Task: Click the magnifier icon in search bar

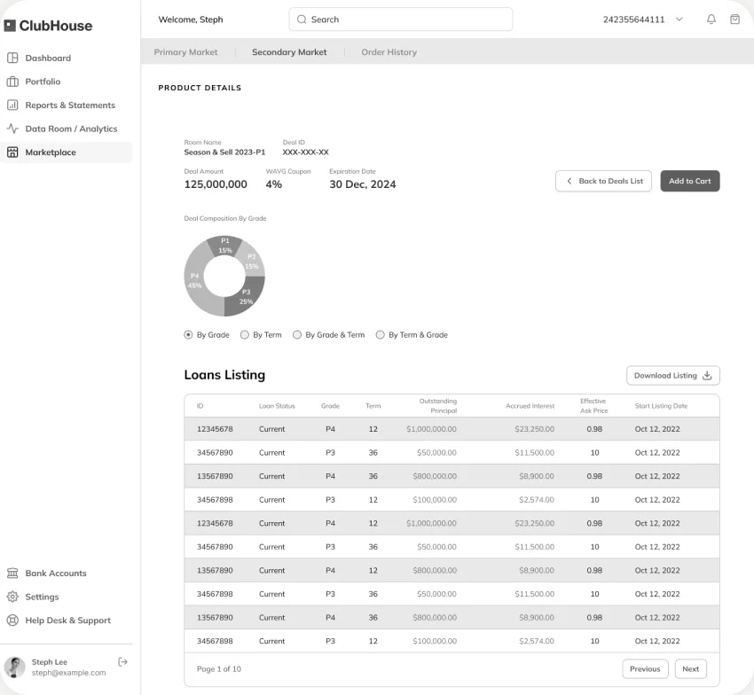Action: (x=302, y=20)
